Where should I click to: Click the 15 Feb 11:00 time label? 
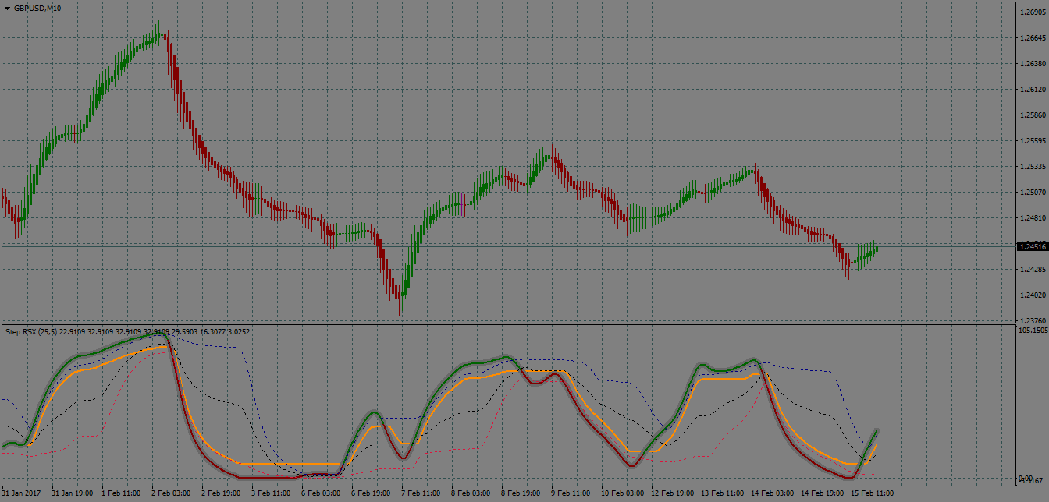click(x=872, y=493)
